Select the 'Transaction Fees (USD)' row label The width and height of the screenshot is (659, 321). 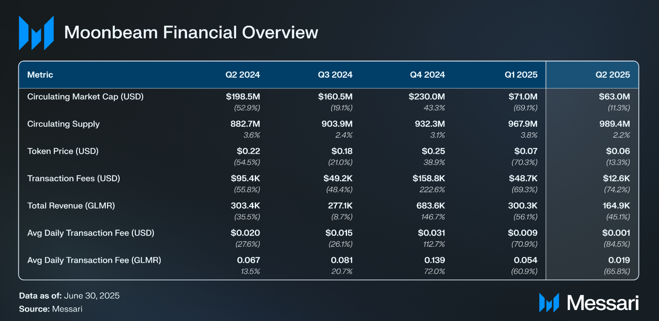(74, 179)
